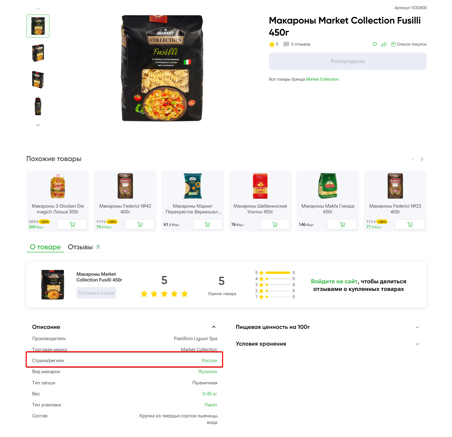Click Войдите на сайт login link
Image resolution: width=452 pixels, height=437 pixels.
click(334, 281)
